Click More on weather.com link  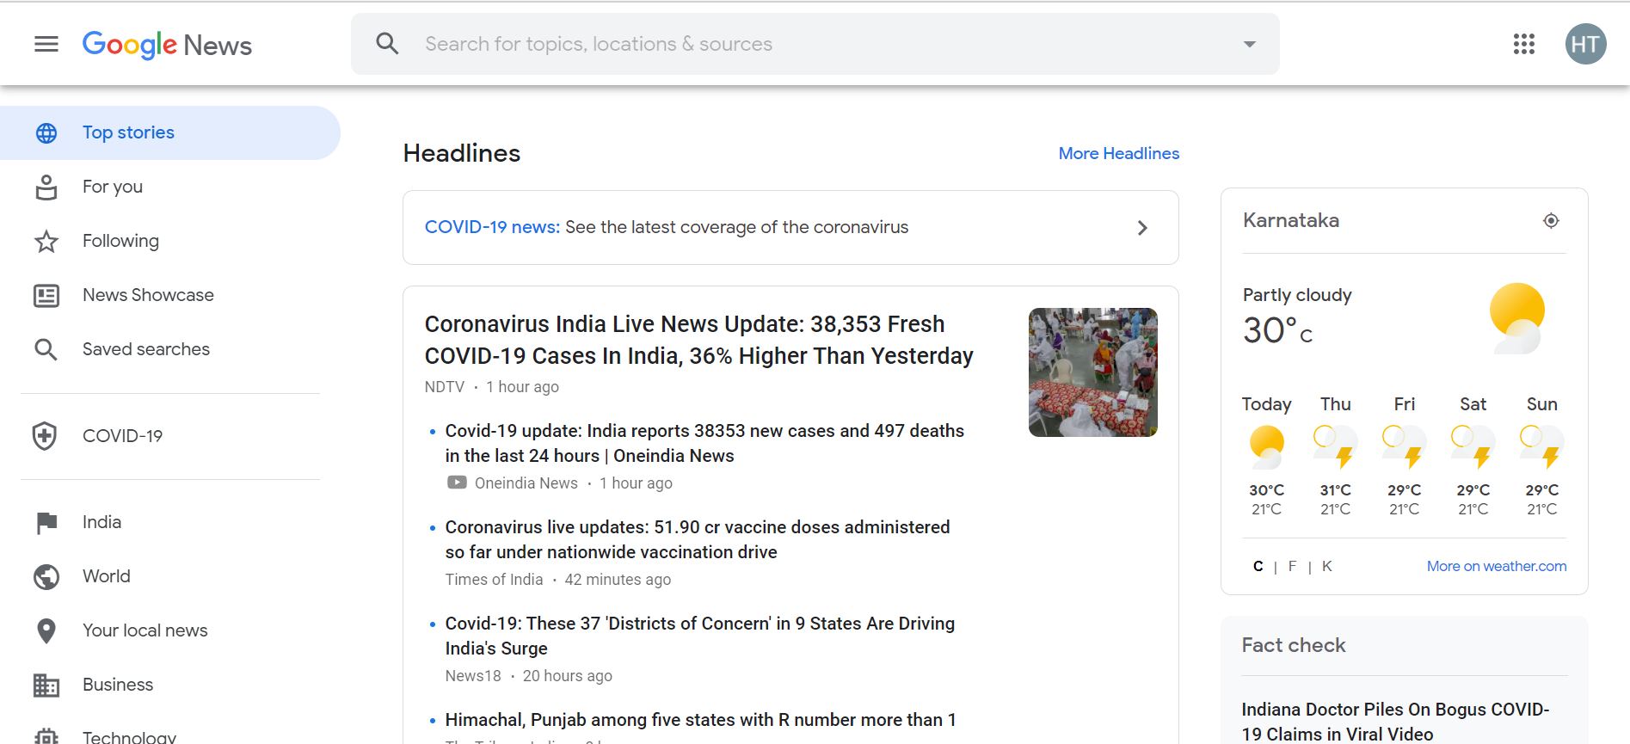[1497, 566]
